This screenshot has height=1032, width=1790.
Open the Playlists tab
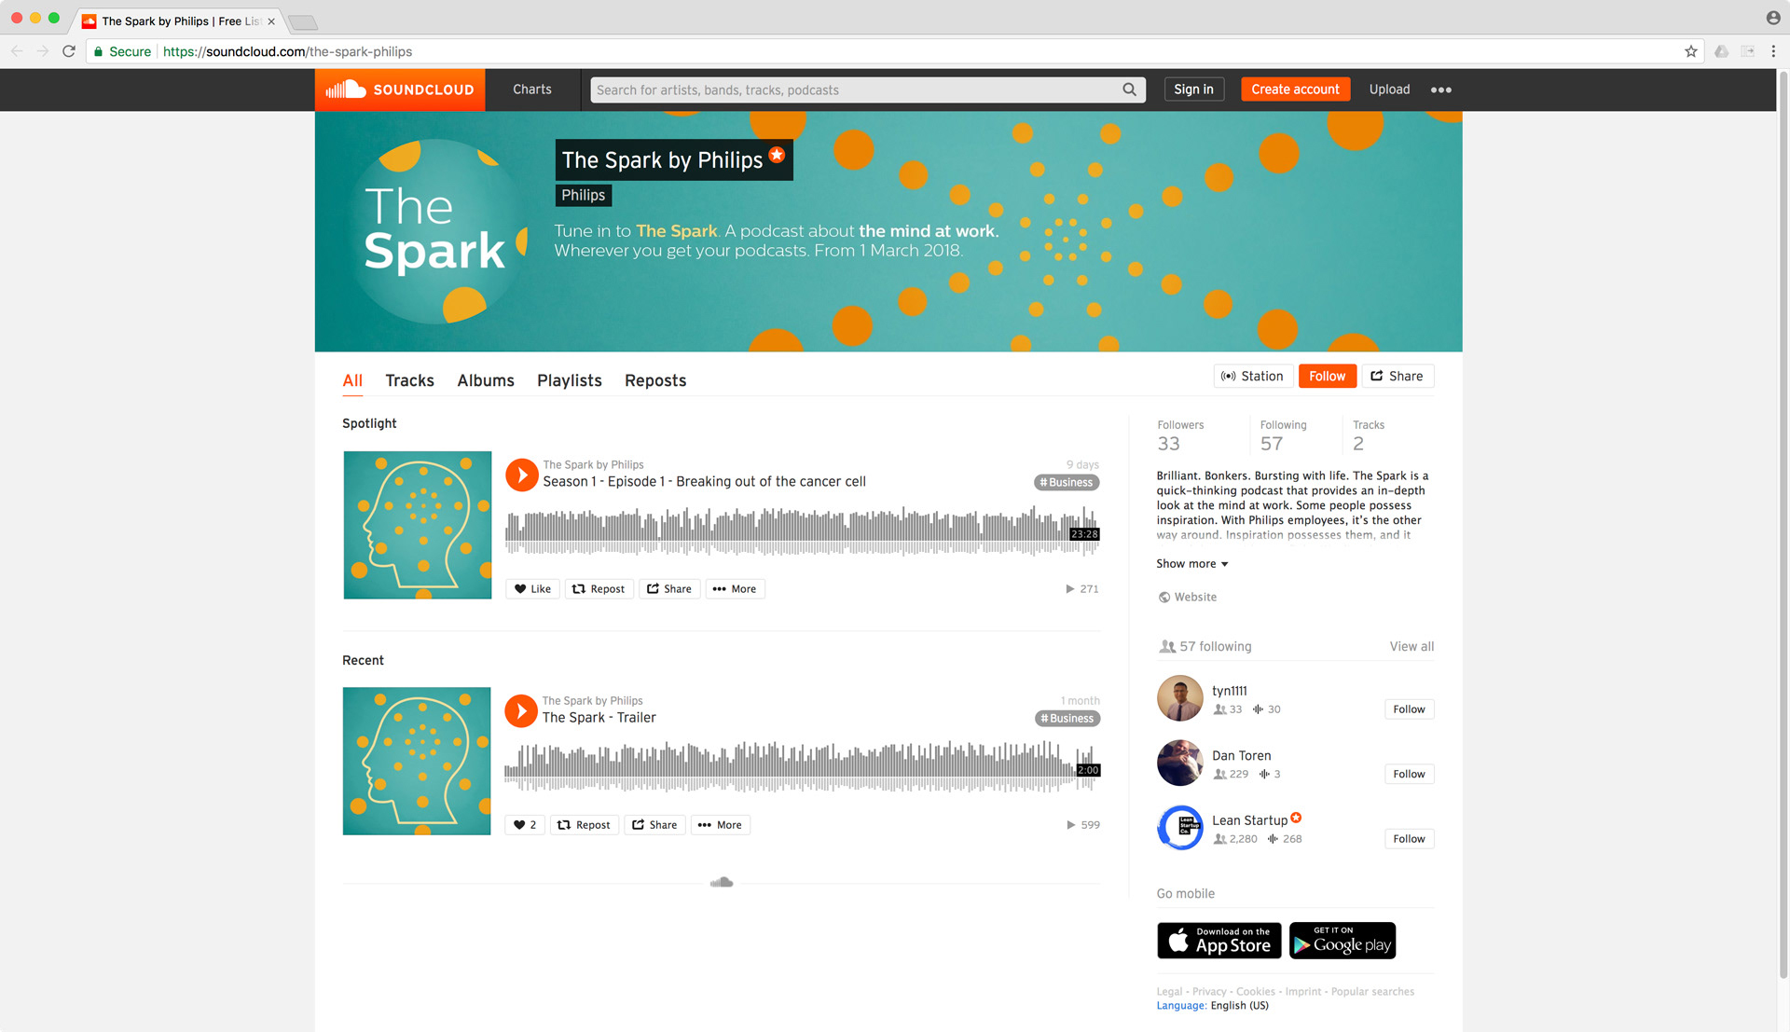(x=569, y=380)
